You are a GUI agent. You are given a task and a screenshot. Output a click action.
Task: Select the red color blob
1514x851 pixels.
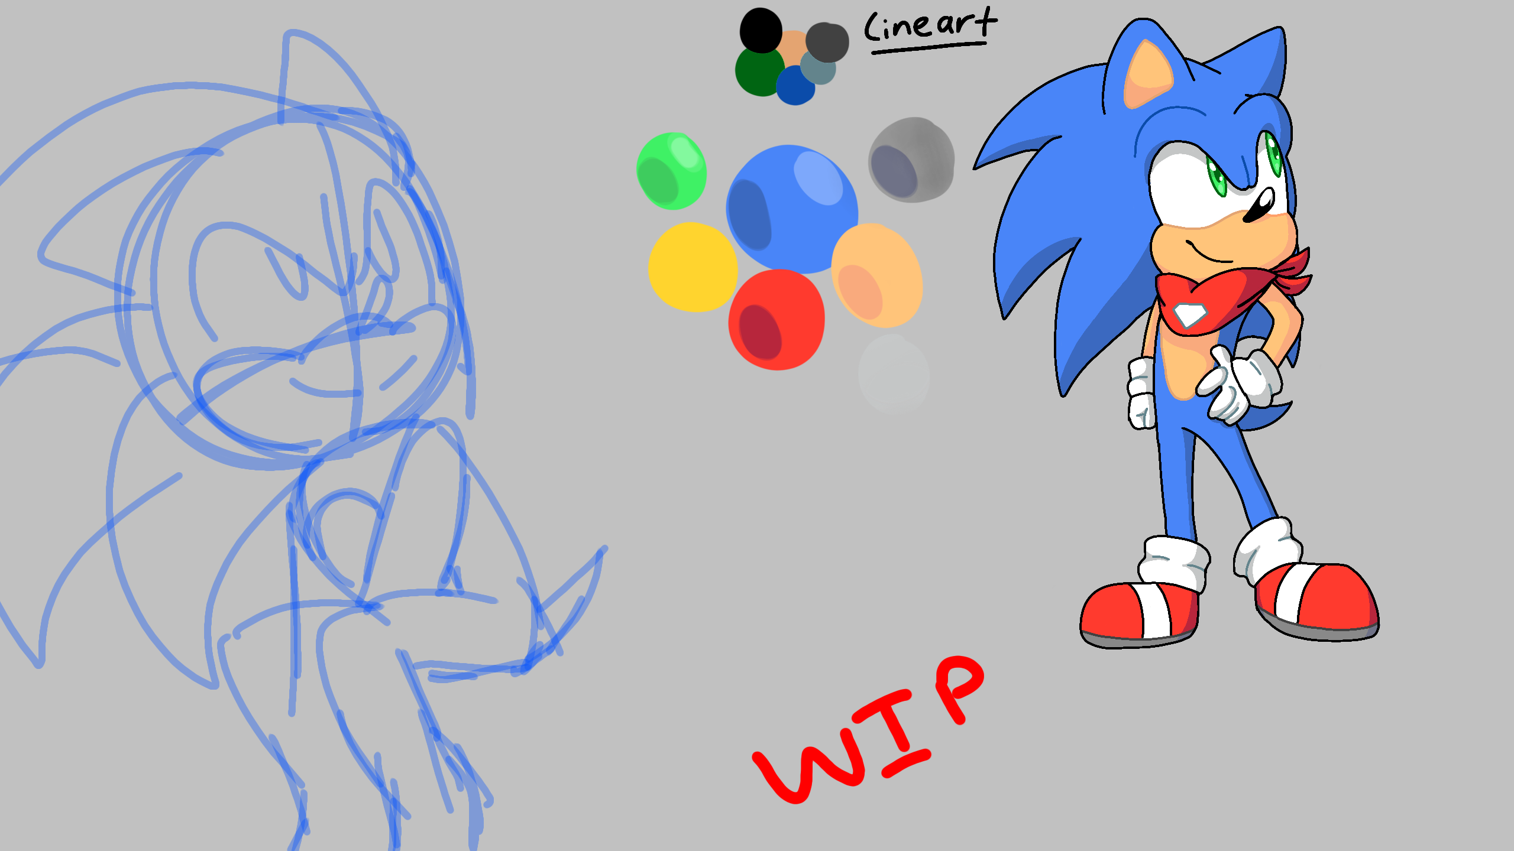(x=777, y=320)
